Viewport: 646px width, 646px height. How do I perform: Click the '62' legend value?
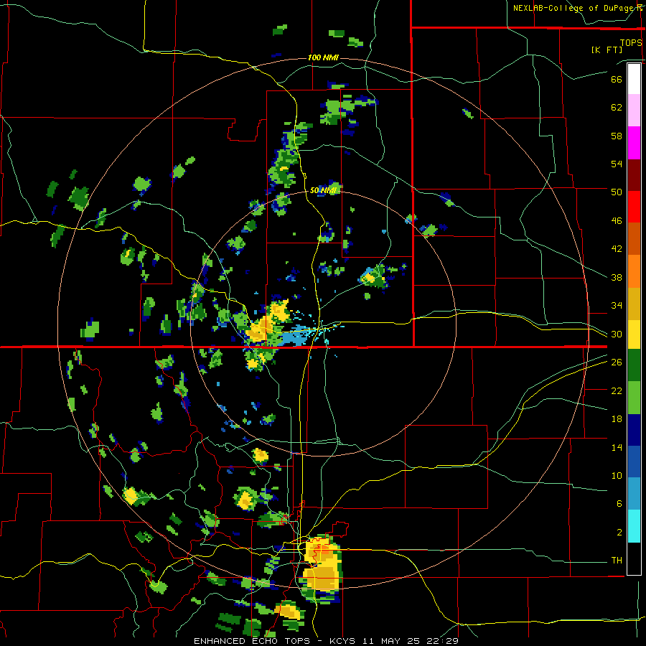(x=617, y=108)
